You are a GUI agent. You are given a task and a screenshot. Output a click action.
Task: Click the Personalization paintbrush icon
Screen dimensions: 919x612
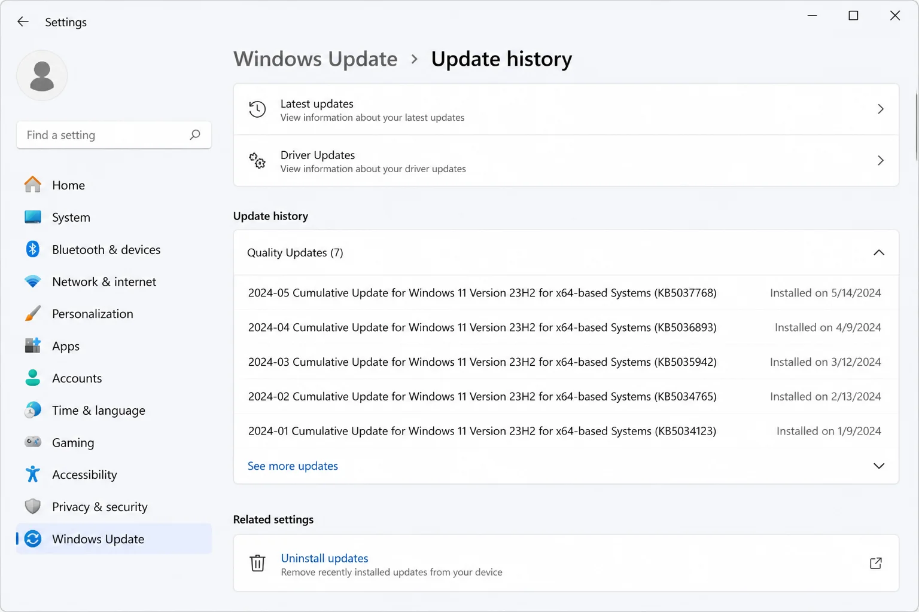(33, 314)
